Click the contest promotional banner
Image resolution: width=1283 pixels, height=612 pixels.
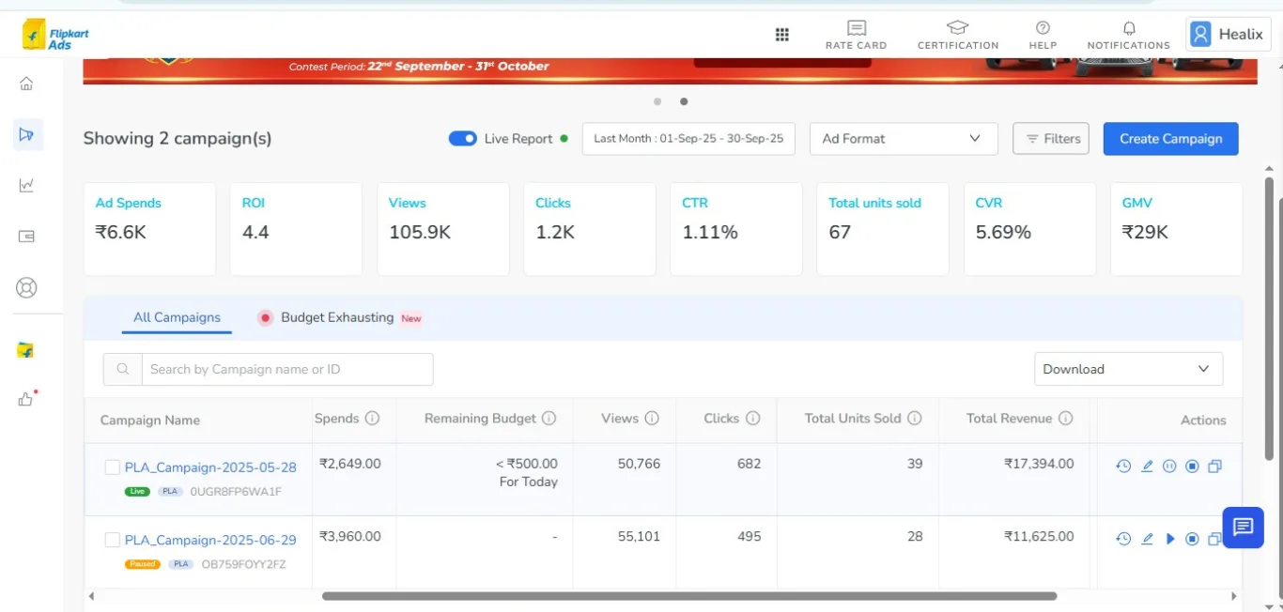click(x=670, y=70)
